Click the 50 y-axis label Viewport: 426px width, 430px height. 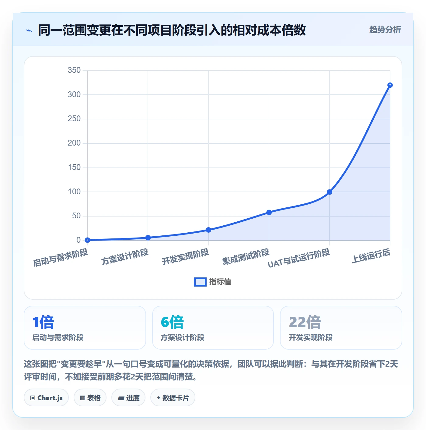pyautogui.click(x=76, y=216)
